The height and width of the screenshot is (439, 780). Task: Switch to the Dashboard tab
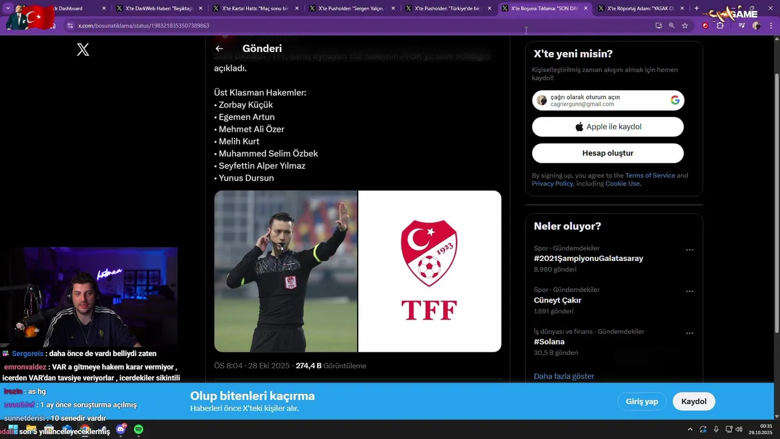pyautogui.click(x=67, y=9)
